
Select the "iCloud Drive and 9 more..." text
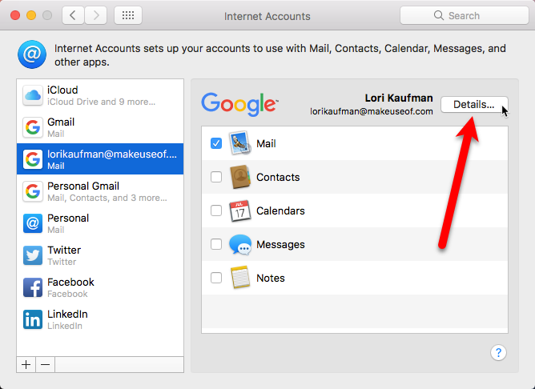(102, 102)
